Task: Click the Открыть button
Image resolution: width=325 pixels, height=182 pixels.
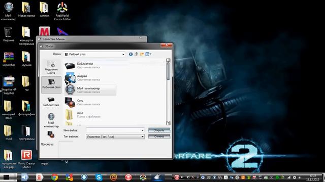Action: [x=159, y=130]
